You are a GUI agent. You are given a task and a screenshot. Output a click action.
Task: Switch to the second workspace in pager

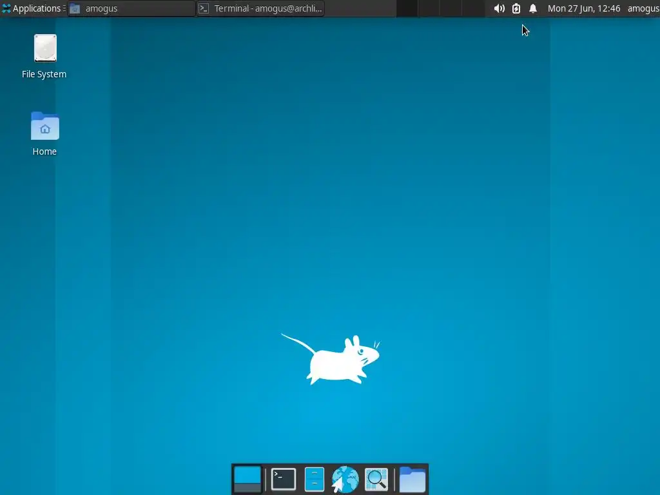pyautogui.click(x=429, y=8)
